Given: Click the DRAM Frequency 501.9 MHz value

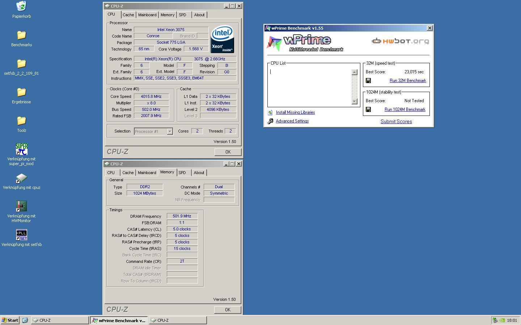Looking at the screenshot, I should pyautogui.click(x=182, y=216).
